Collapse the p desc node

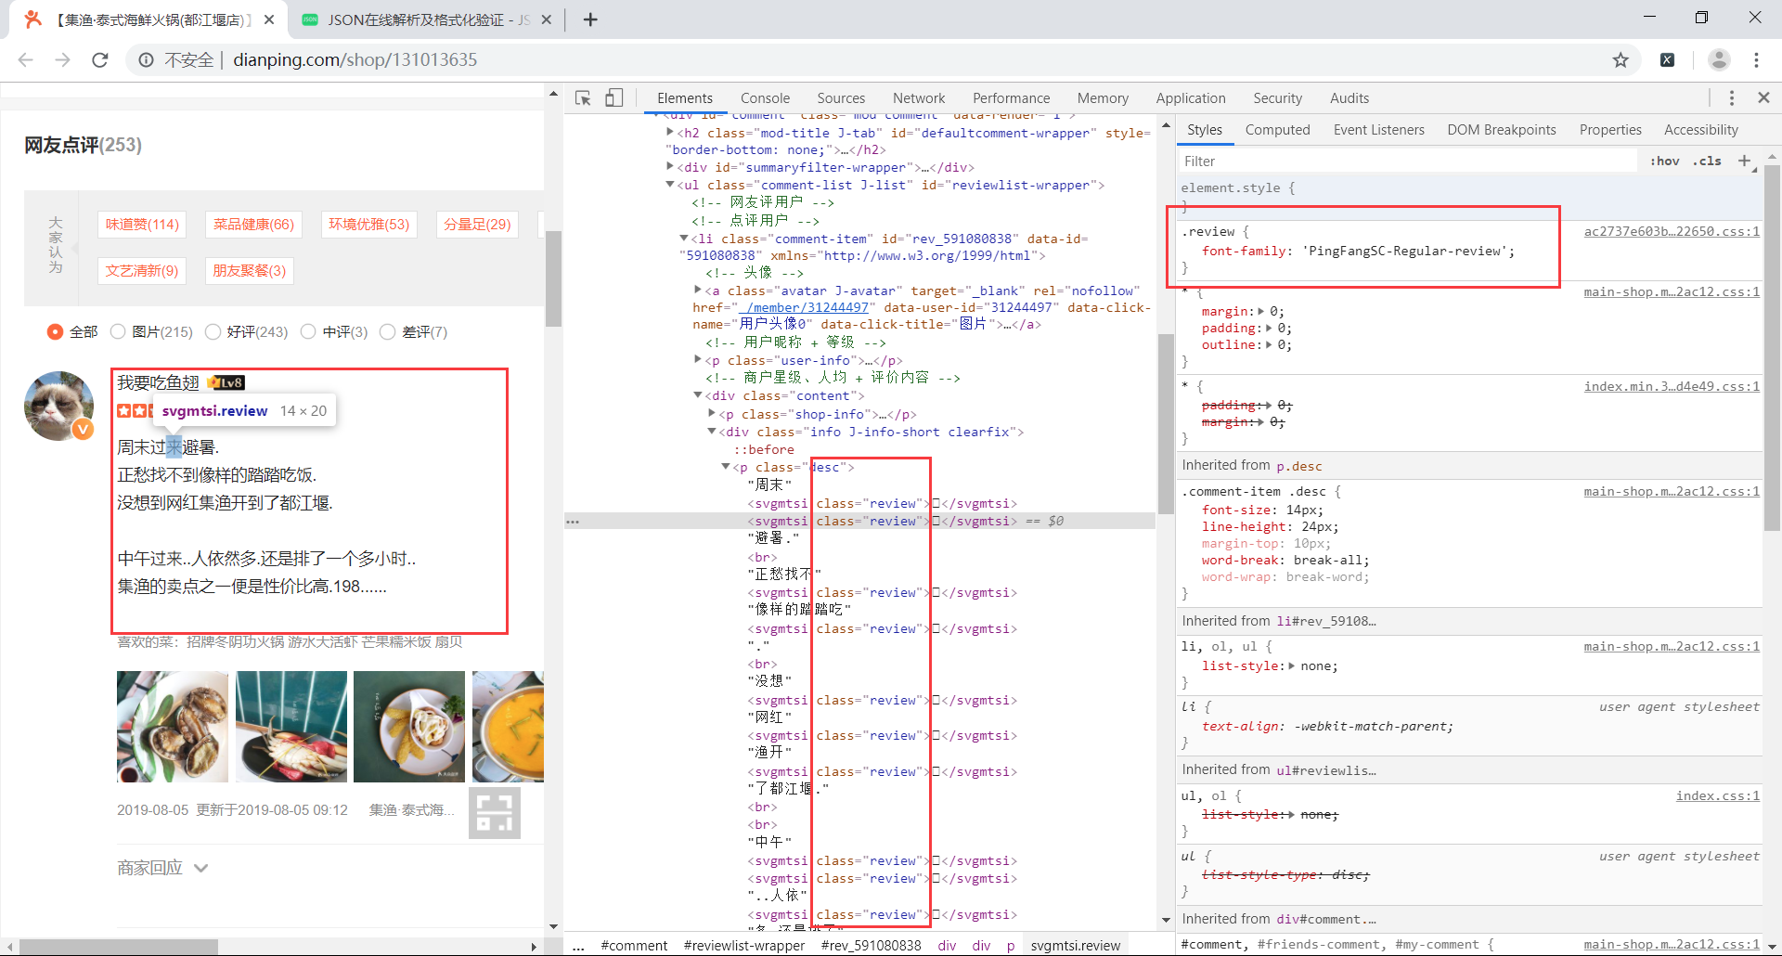pos(726,467)
